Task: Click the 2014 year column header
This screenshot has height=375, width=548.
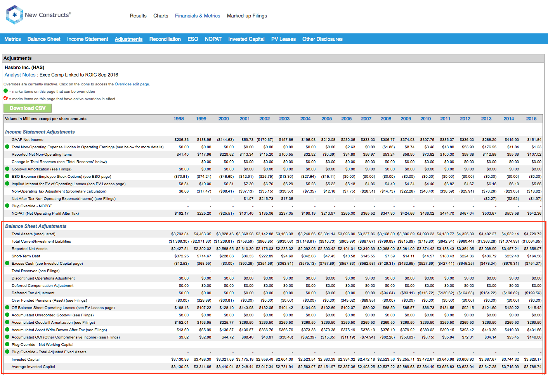Action: 509,119
